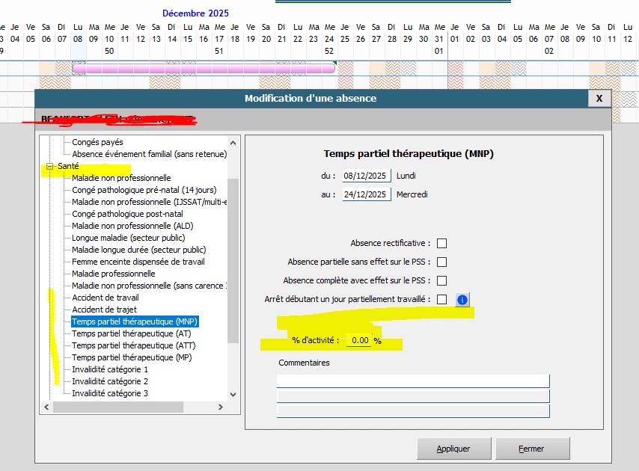Click the pink absence bar in the calendar
Image resolution: width=639 pixels, height=471 pixels.
204,69
